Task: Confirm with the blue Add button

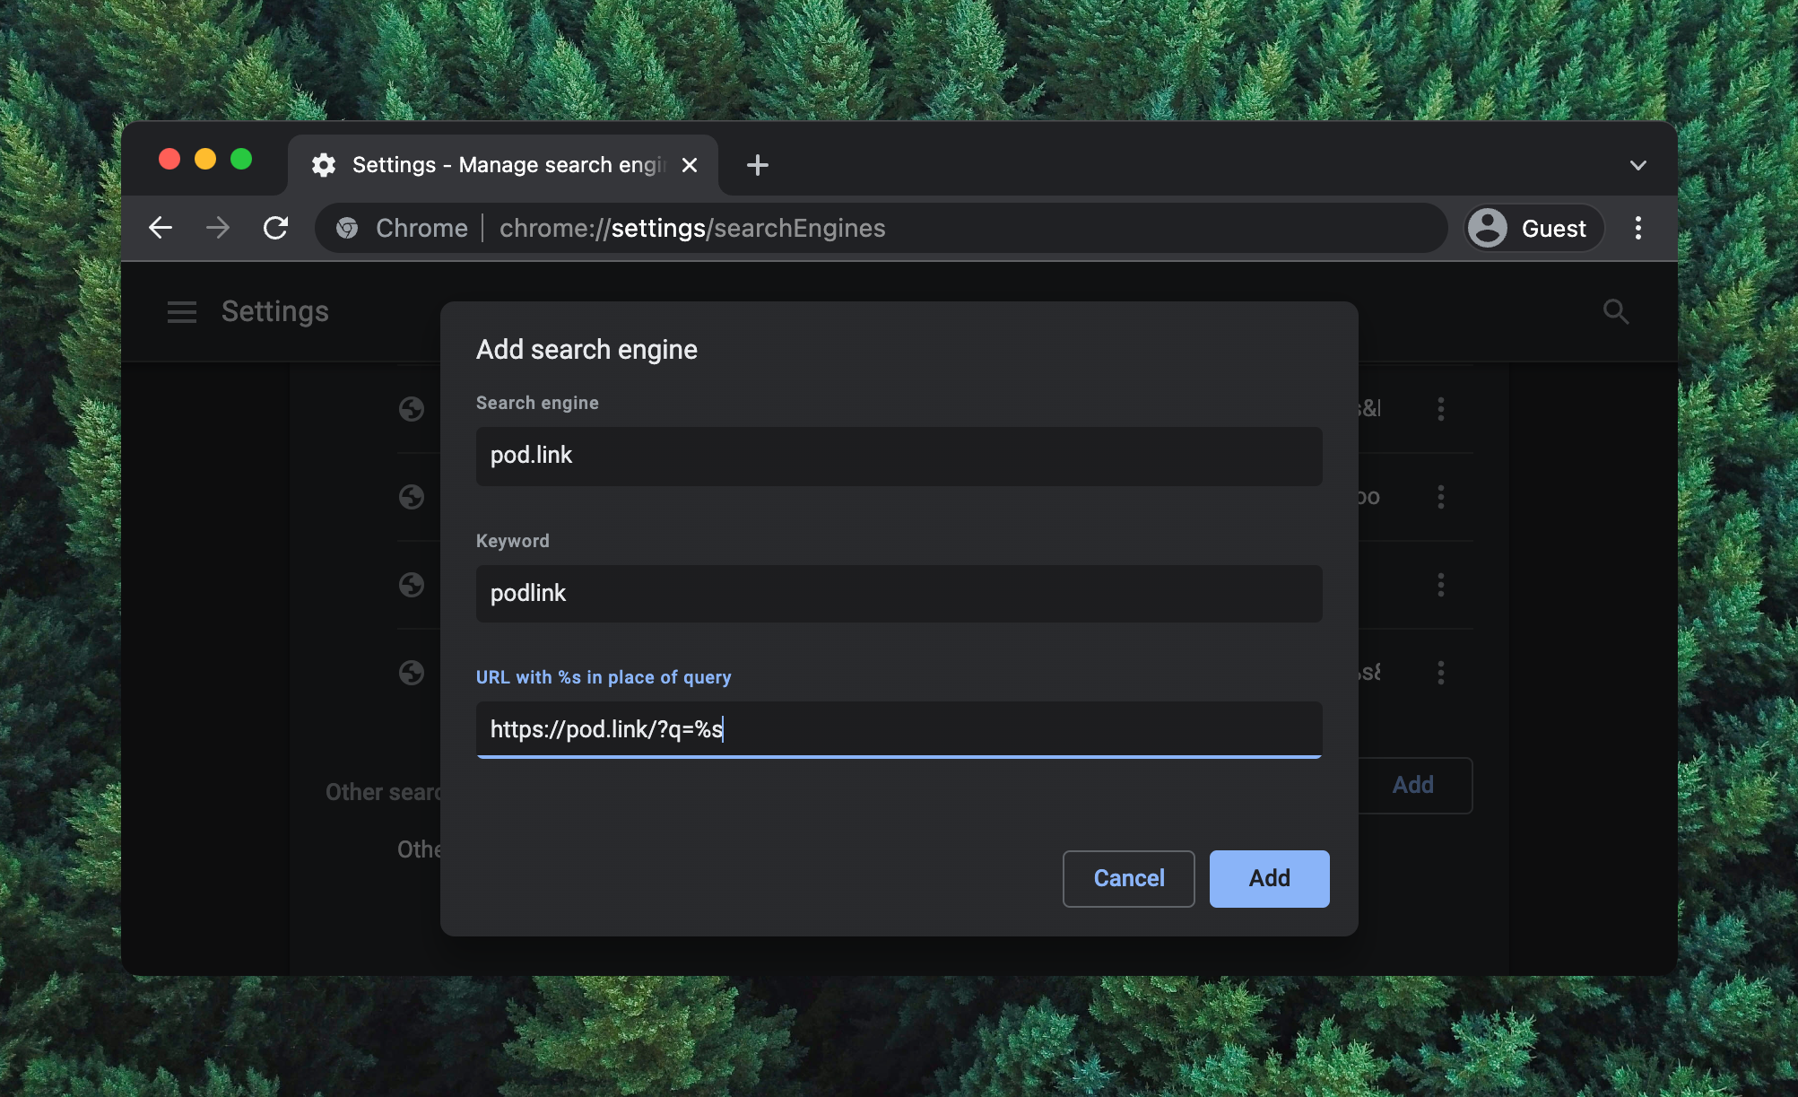Action: [1269, 878]
